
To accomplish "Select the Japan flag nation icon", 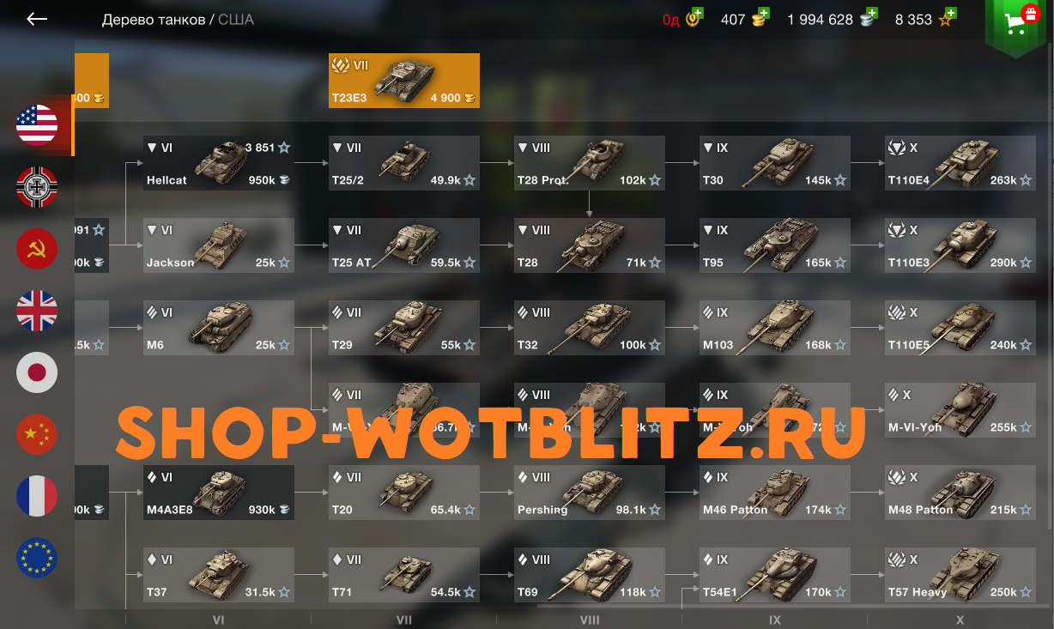I will pos(37,372).
